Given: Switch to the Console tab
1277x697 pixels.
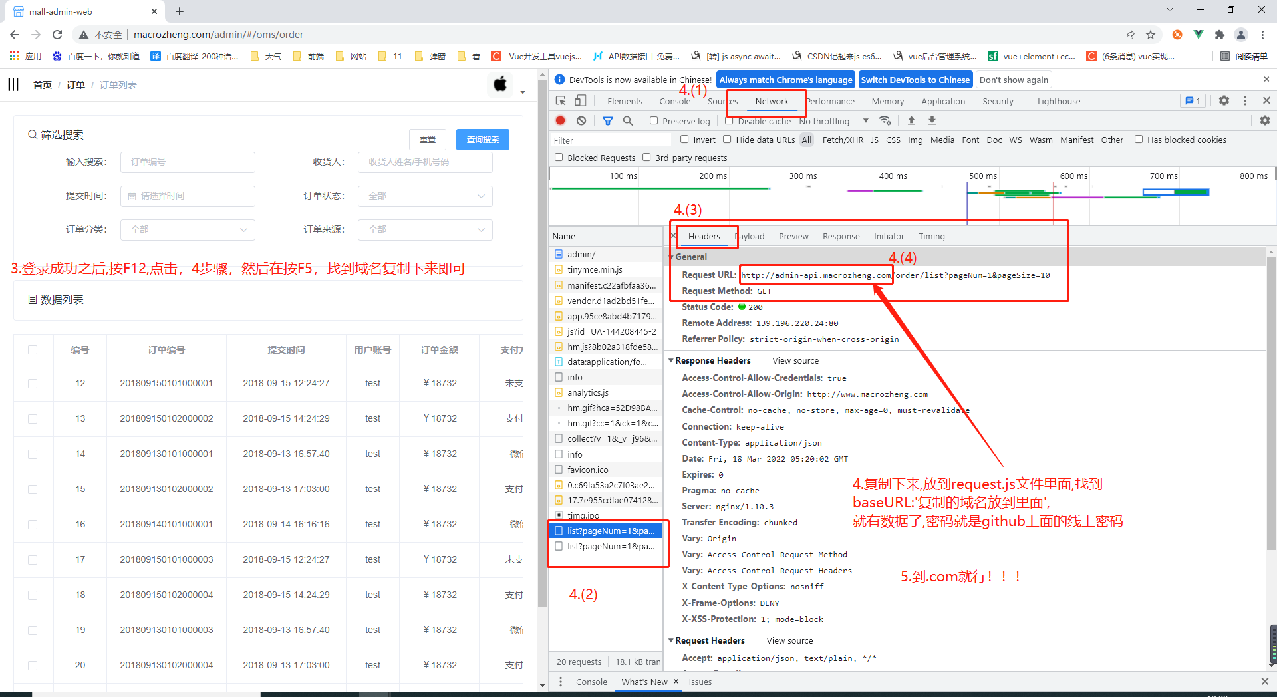Looking at the screenshot, I should 675,101.
